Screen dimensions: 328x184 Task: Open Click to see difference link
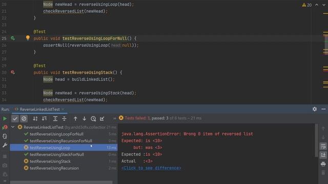151,168
